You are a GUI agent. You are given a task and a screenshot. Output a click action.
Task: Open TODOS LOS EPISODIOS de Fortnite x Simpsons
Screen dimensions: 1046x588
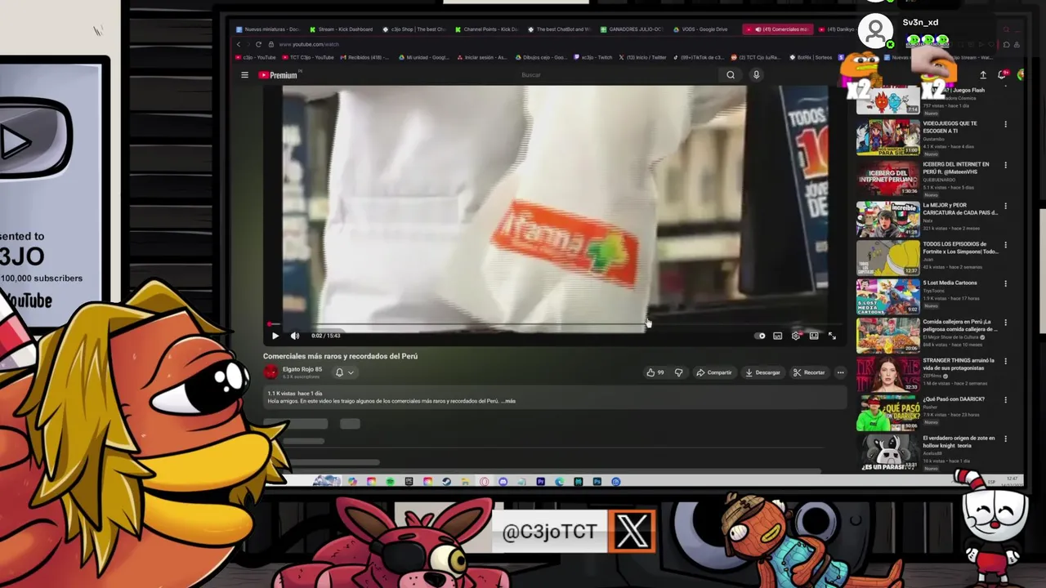click(x=887, y=256)
